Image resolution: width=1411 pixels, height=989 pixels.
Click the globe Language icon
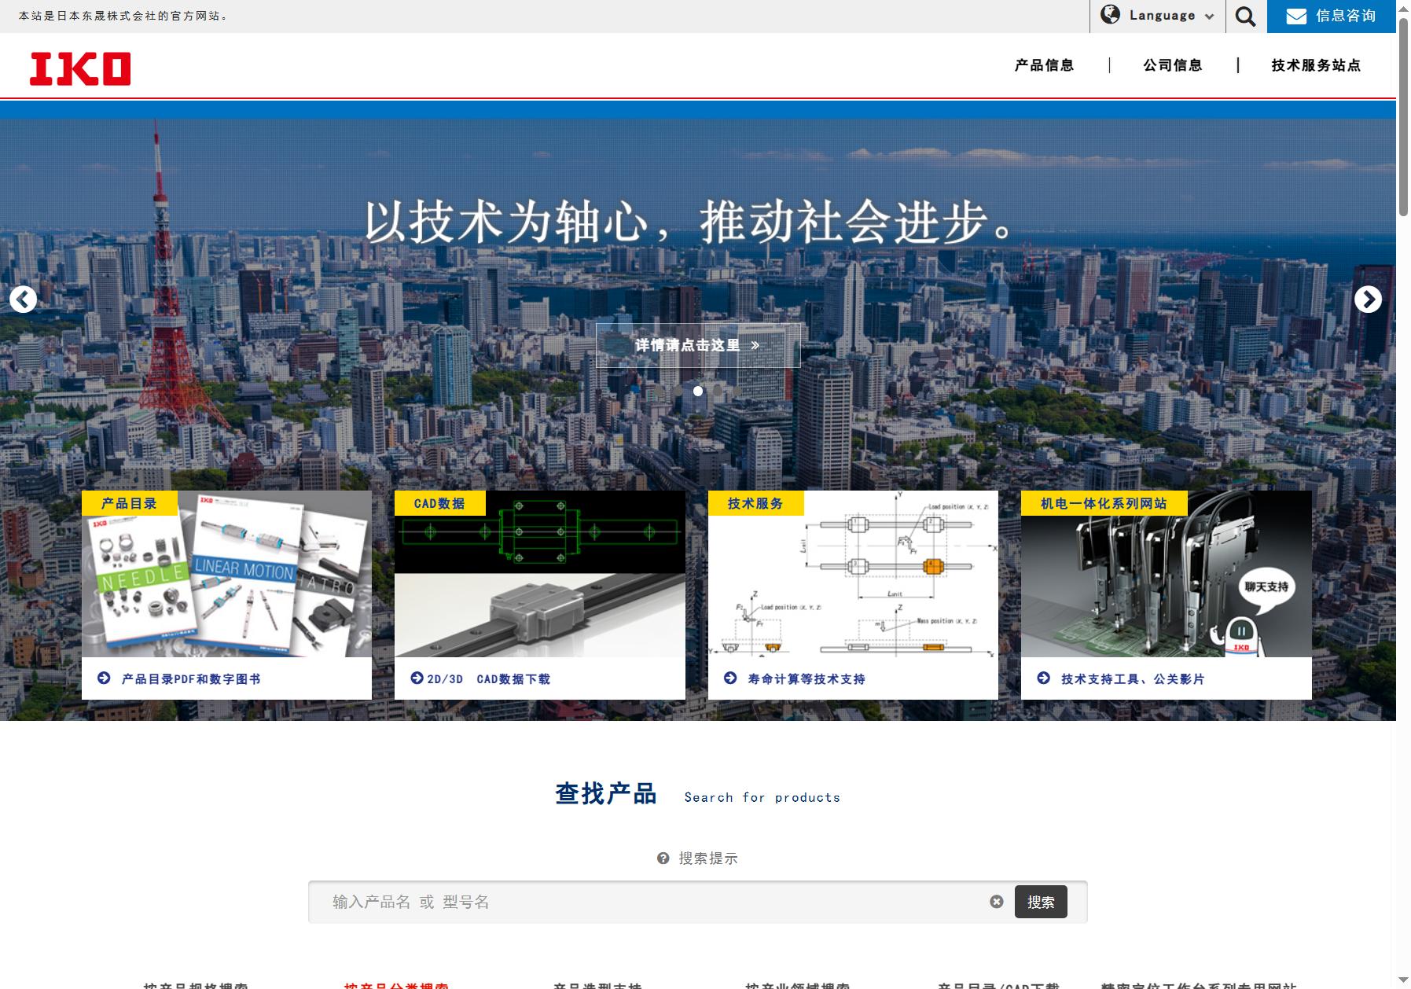[x=1110, y=15]
